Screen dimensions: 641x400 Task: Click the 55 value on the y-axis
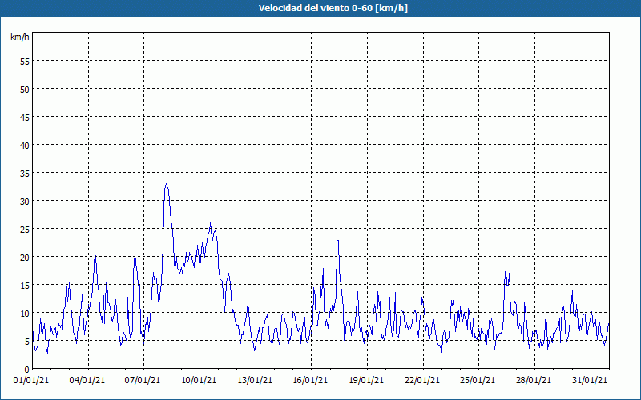coord(25,62)
